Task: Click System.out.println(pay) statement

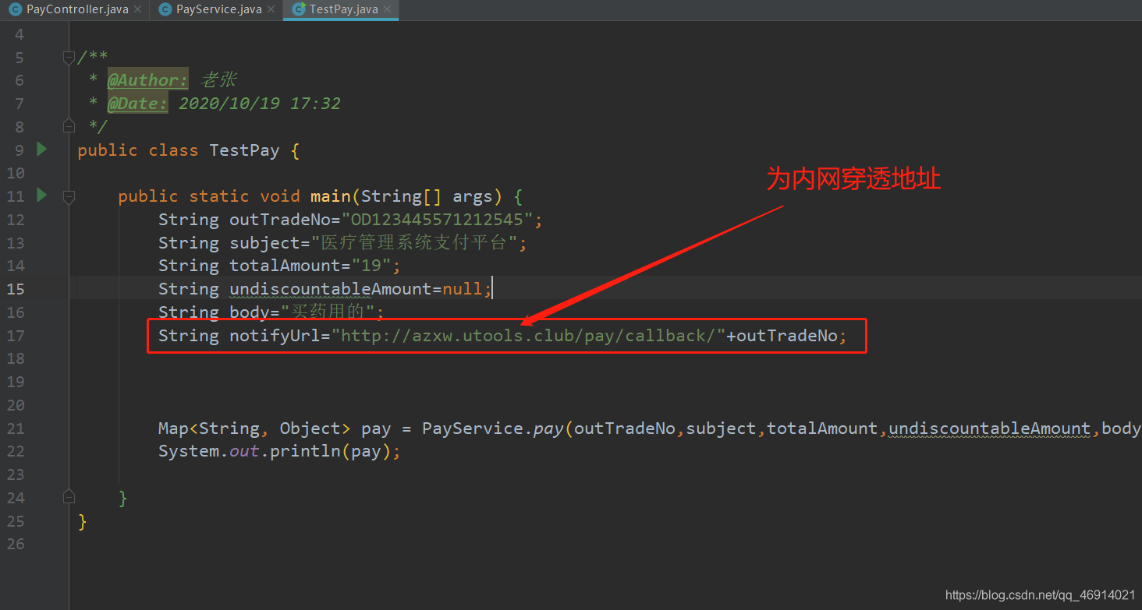Action: click(279, 451)
